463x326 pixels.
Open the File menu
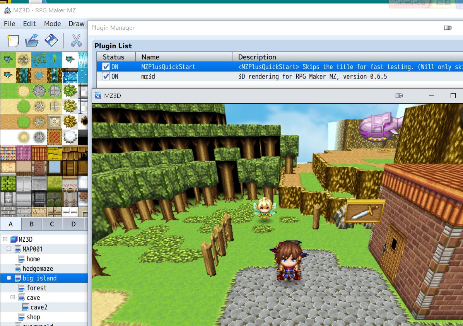point(9,24)
